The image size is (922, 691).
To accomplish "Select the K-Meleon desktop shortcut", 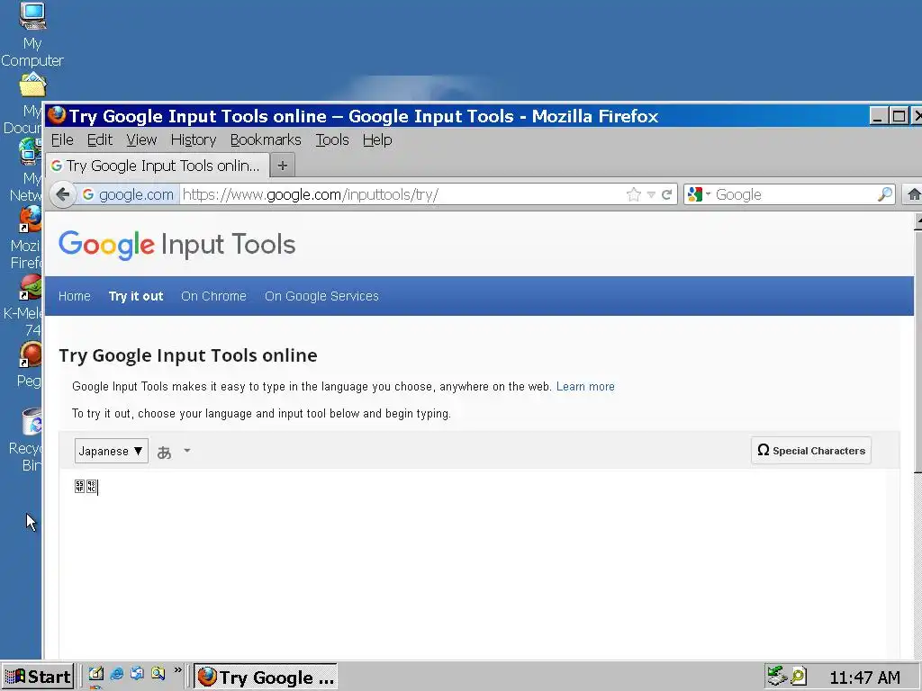I will click(23, 306).
